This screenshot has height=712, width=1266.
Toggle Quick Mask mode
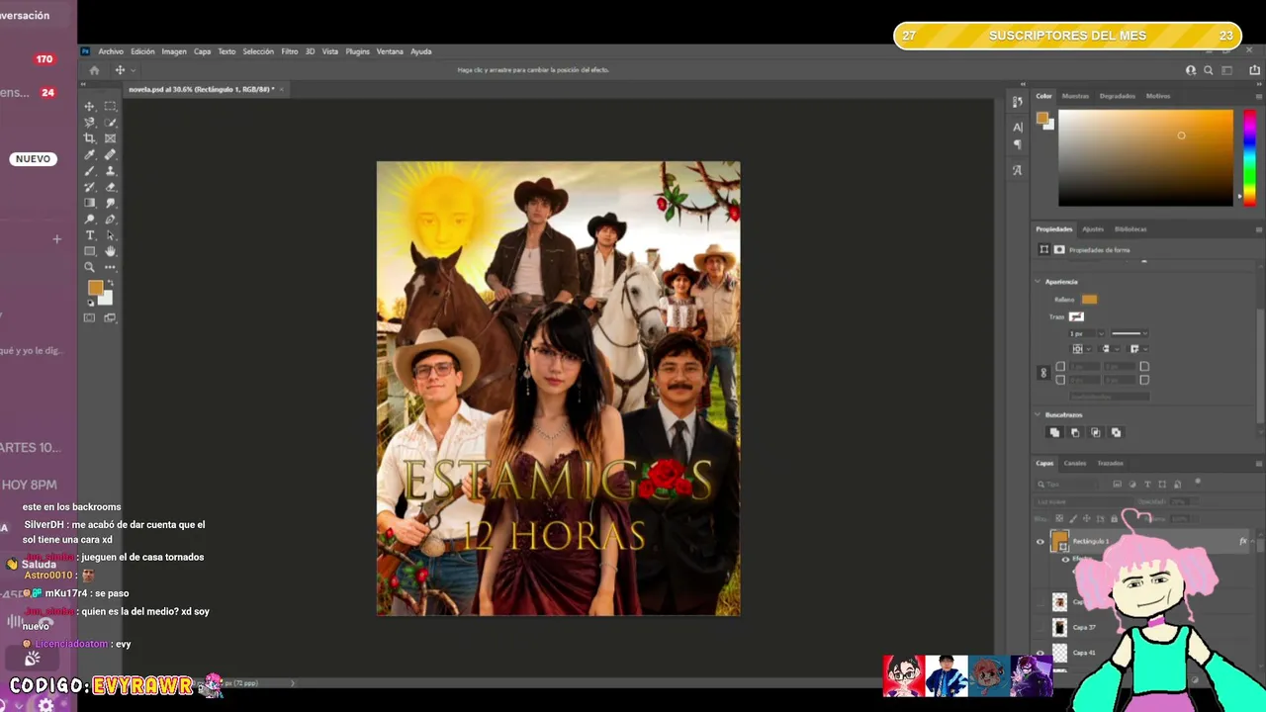(89, 317)
